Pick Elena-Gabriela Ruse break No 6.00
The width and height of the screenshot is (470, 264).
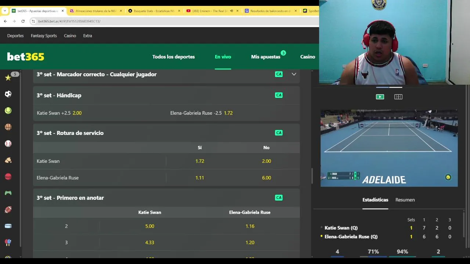267,178
